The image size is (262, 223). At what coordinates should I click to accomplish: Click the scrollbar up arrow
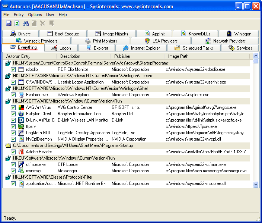click(256, 56)
